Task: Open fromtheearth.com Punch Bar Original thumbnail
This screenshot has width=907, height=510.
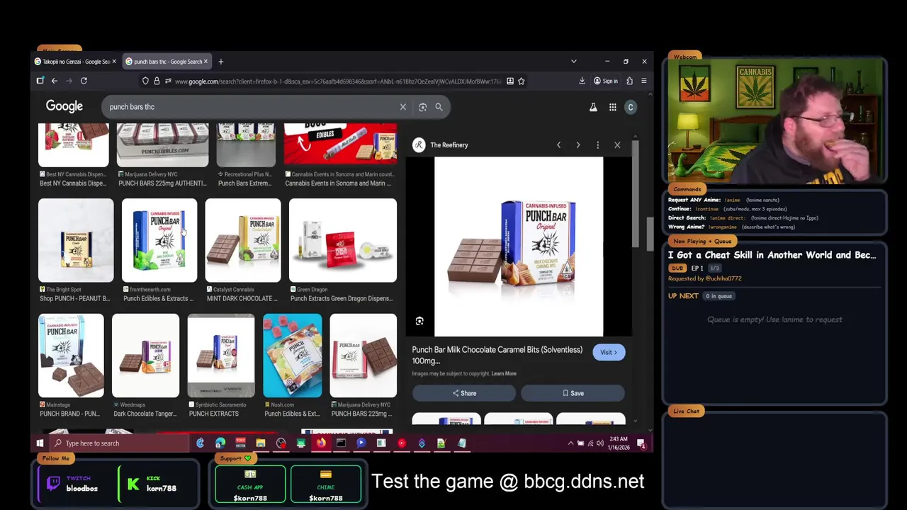Action: pyautogui.click(x=159, y=240)
